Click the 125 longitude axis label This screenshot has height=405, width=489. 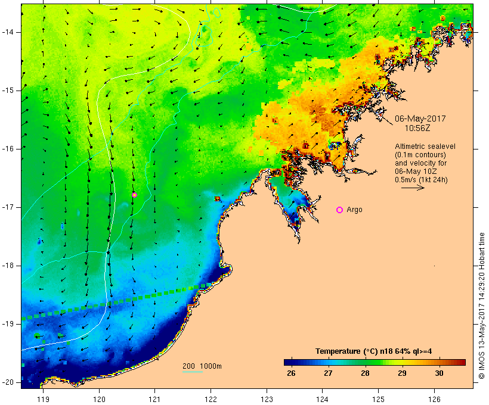click(378, 400)
